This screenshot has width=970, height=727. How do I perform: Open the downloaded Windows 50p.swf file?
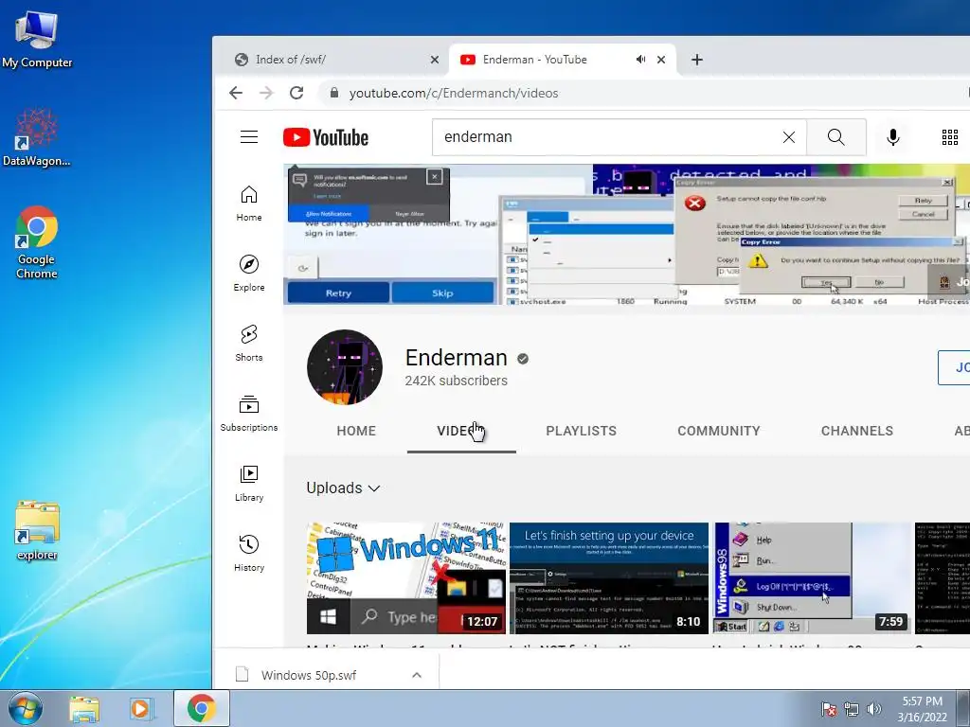tap(310, 675)
